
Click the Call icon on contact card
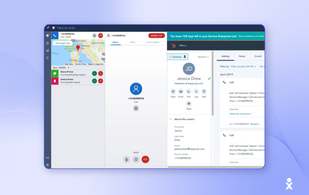point(189,92)
